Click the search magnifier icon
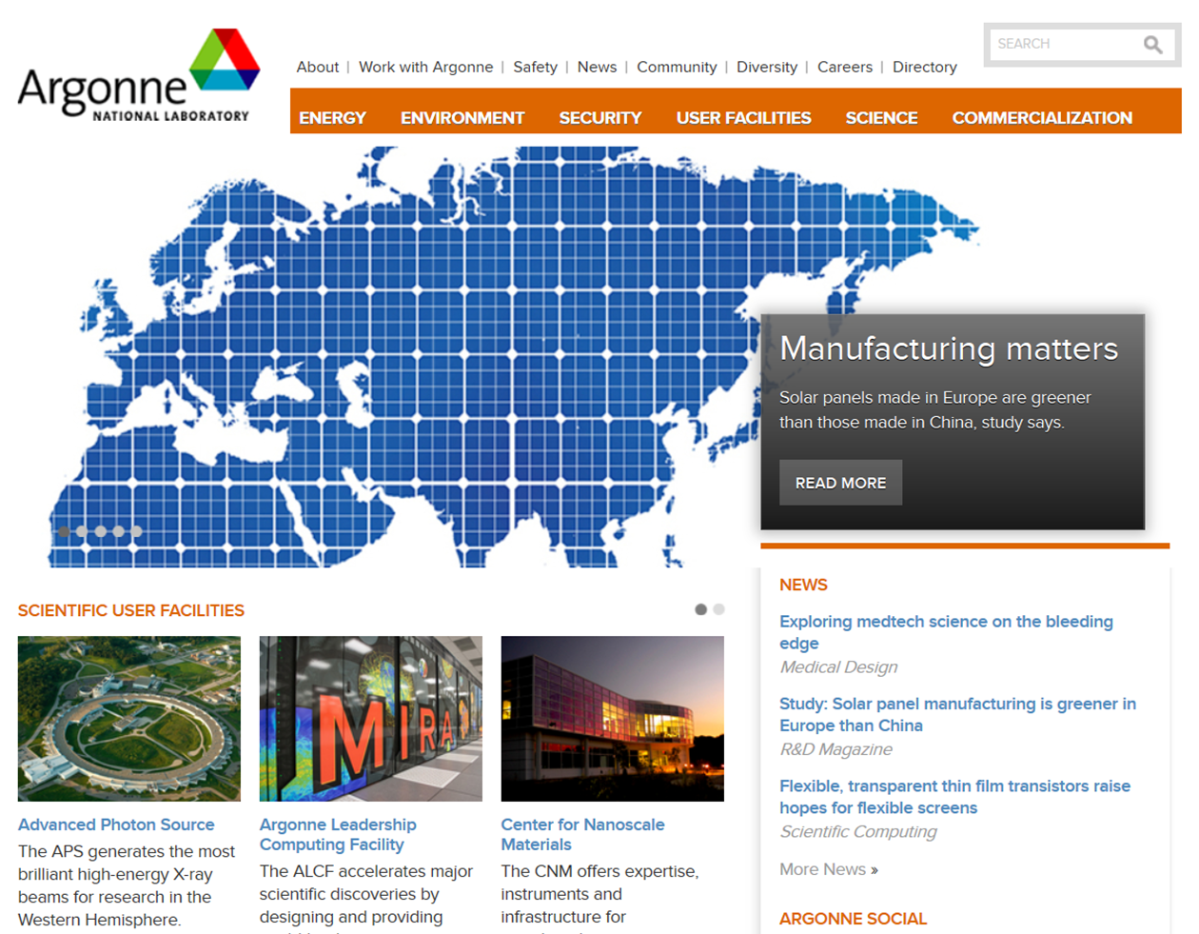 click(x=1152, y=44)
